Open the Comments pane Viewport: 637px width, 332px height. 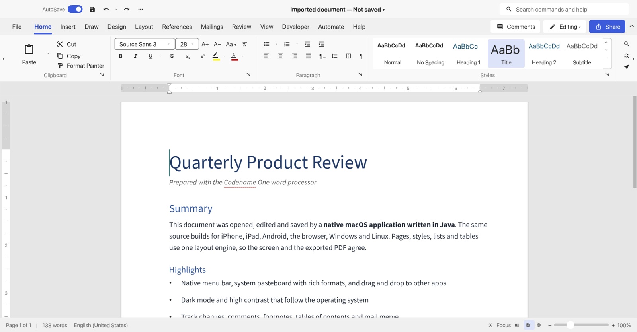click(x=516, y=27)
